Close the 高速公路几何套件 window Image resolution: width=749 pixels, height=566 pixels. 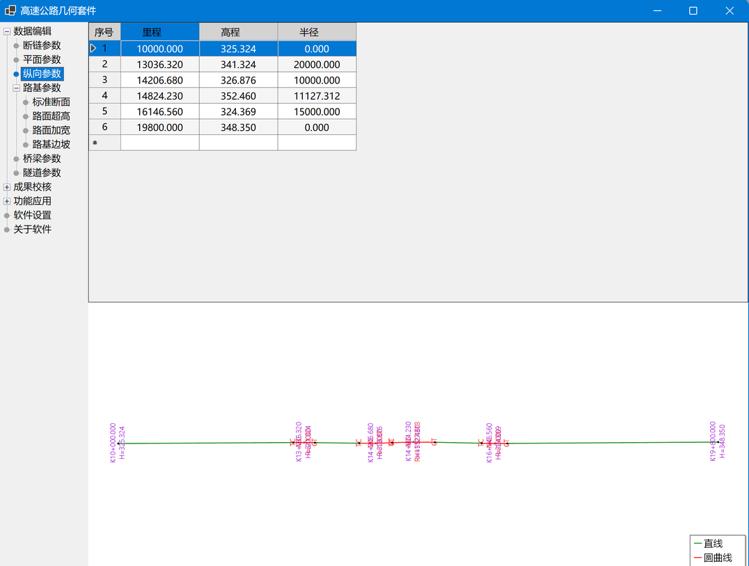(730, 10)
